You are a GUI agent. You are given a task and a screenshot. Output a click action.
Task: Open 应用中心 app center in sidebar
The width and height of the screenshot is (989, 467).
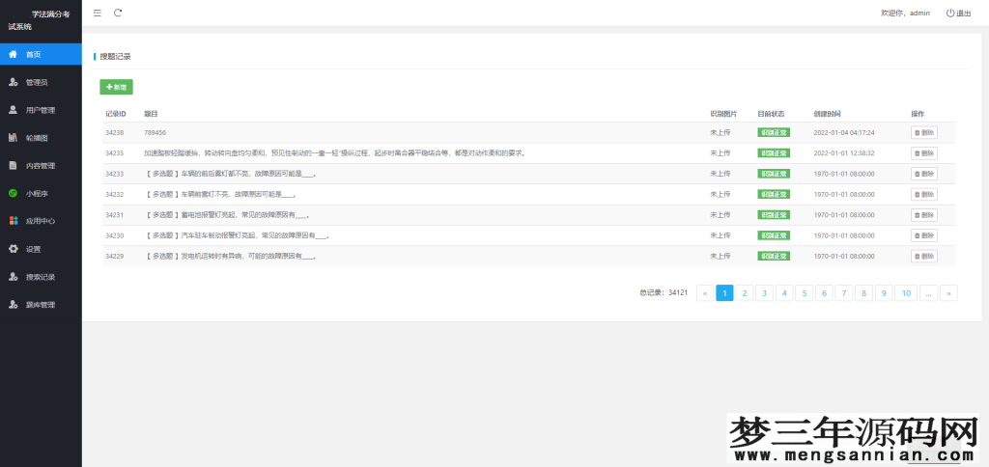[40, 221]
